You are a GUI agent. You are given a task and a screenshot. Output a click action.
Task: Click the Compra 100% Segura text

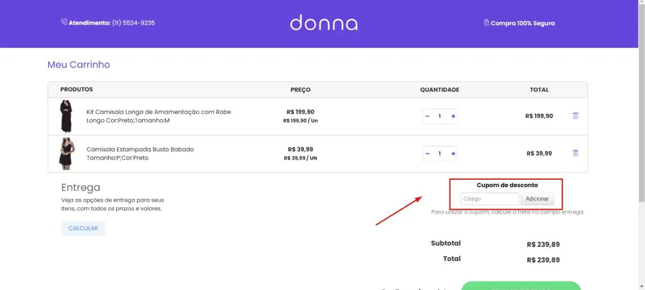522,24
